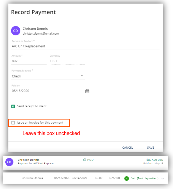The width and height of the screenshot is (173, 189).
Task: Click the green check icon beside Paid (Not deposited)
Action: 126,178
